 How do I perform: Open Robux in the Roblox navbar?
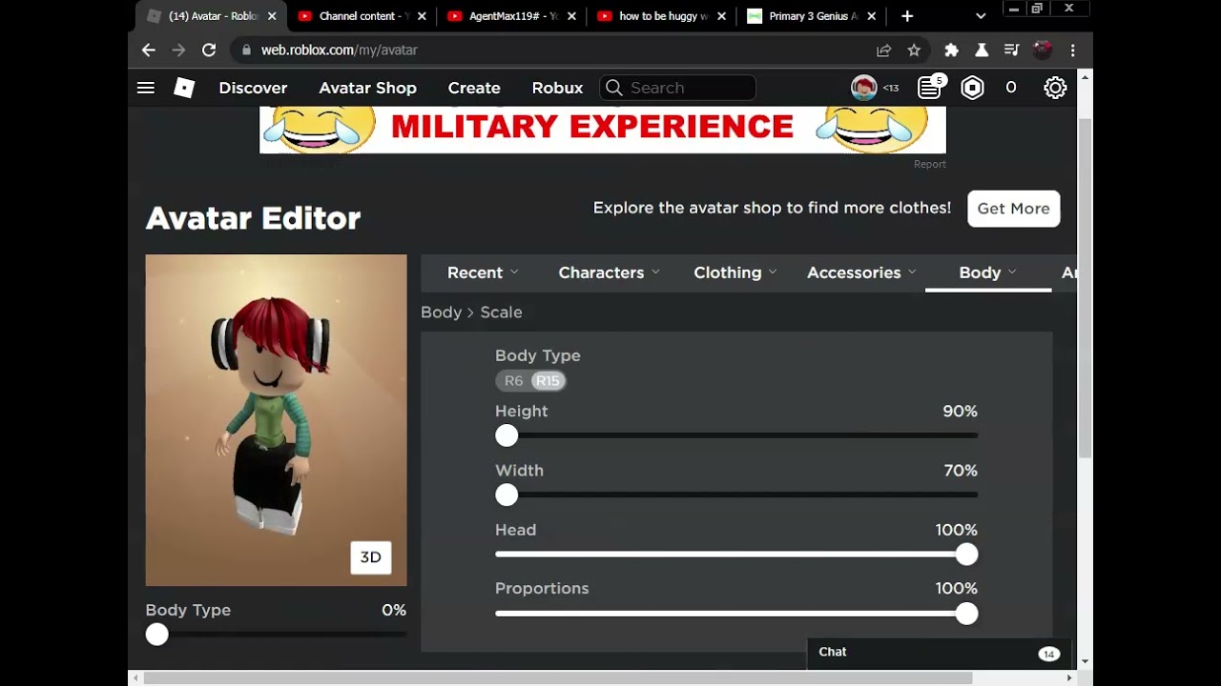pyautogui.click(x=557, y=88)
